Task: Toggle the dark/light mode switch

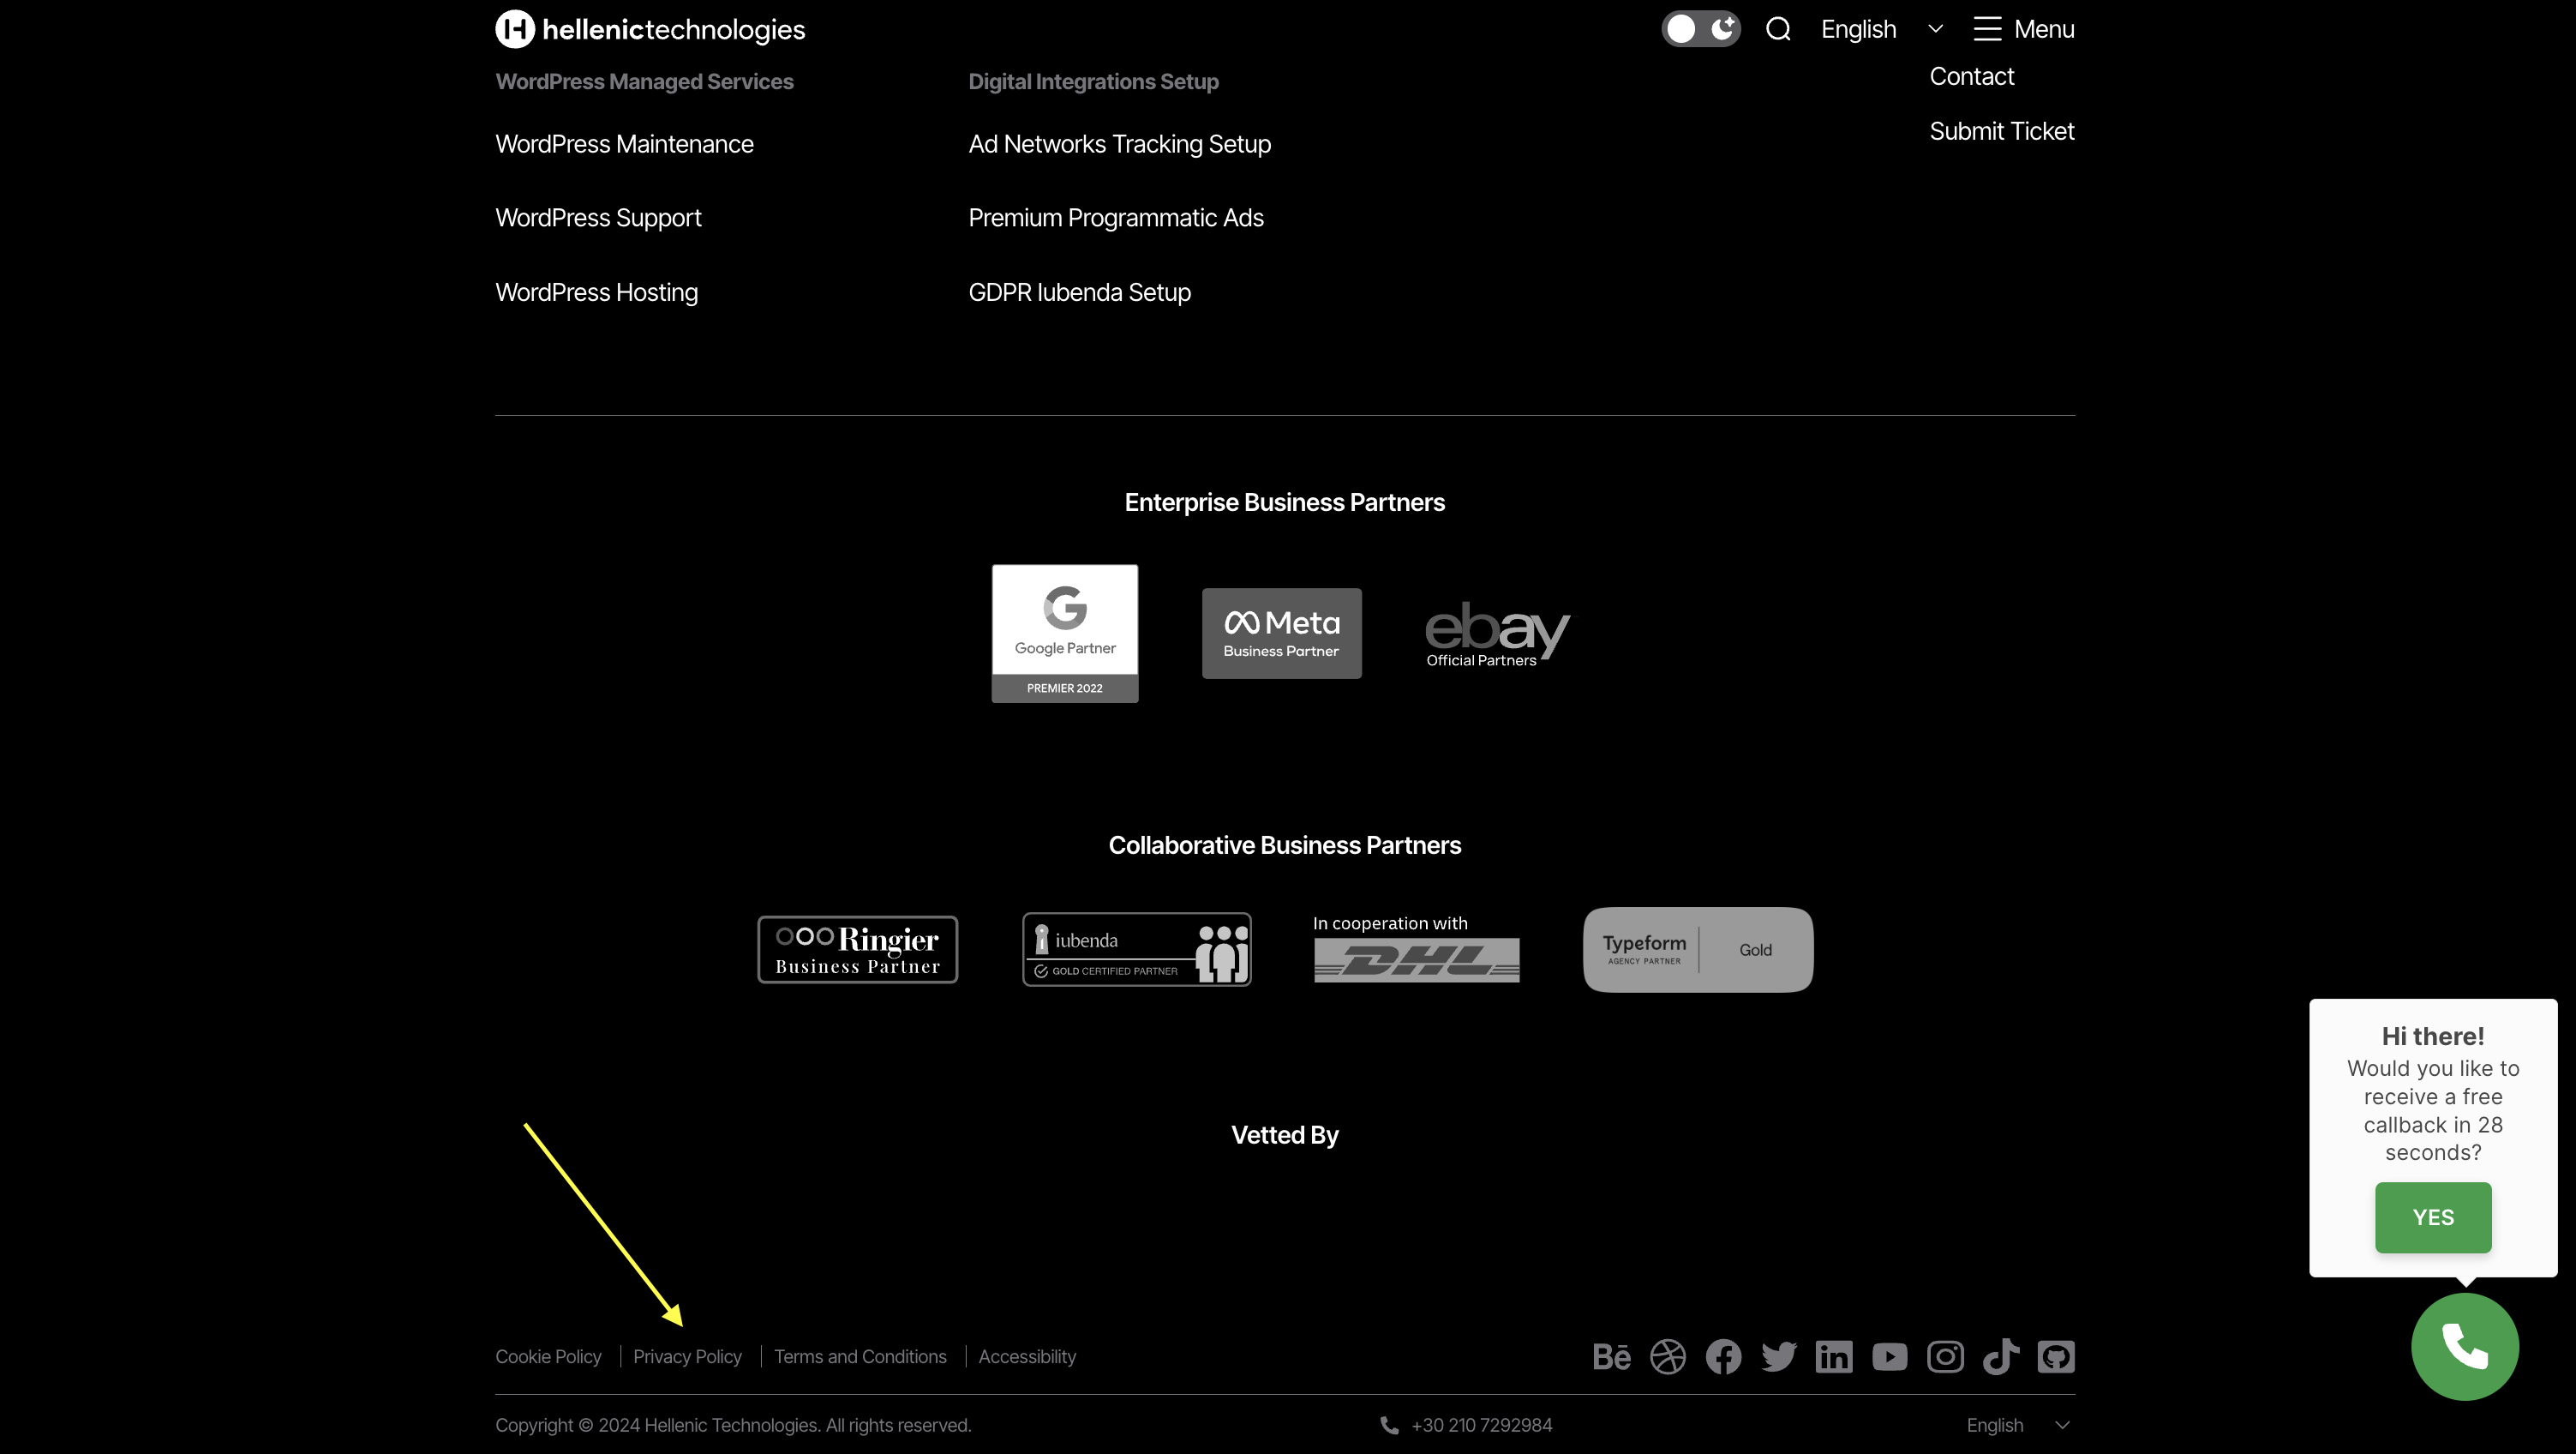Action: [1700, 29]
